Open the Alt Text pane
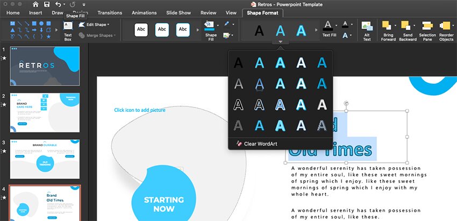The height and width of the screenshot is (221, 457). [x=367, y=31]
